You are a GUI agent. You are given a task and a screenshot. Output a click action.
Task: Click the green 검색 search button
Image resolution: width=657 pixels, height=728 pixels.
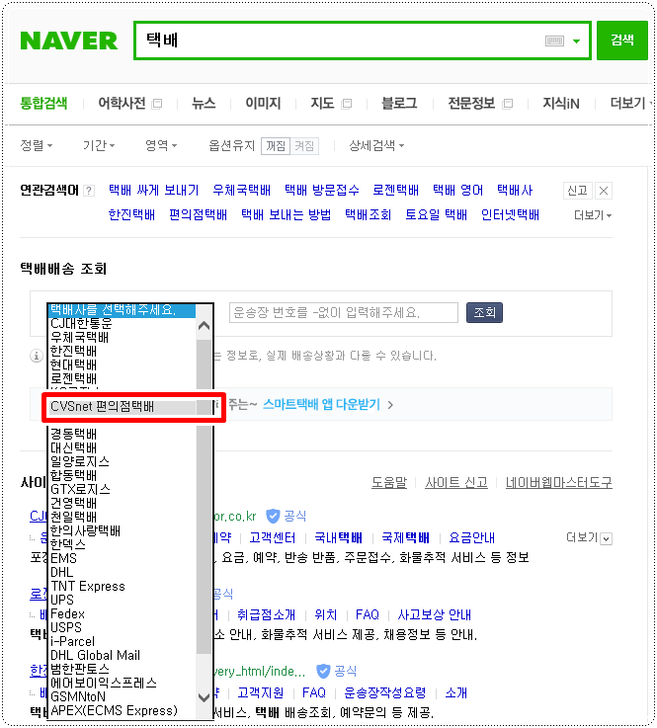coord(621,40)
